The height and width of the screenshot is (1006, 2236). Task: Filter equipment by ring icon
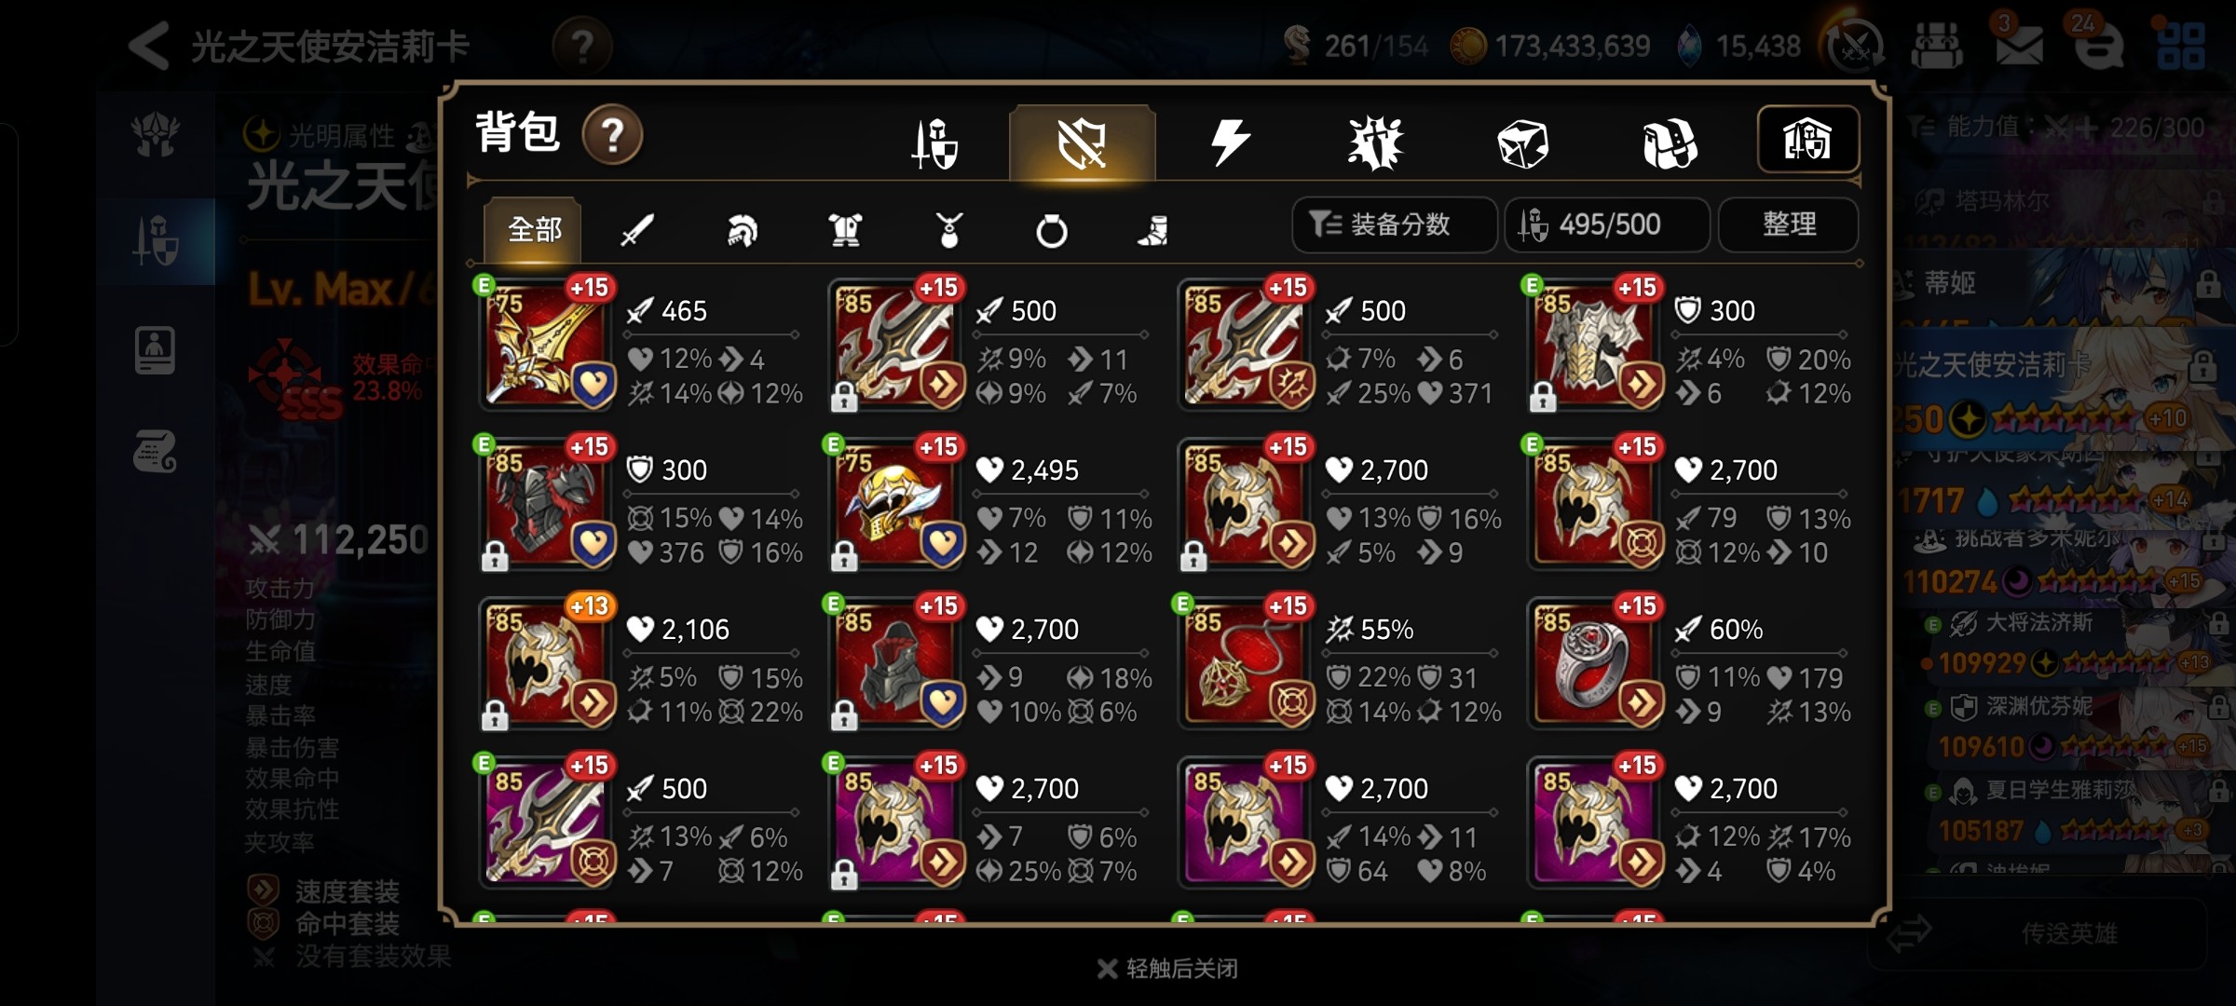pos(1051,230)
